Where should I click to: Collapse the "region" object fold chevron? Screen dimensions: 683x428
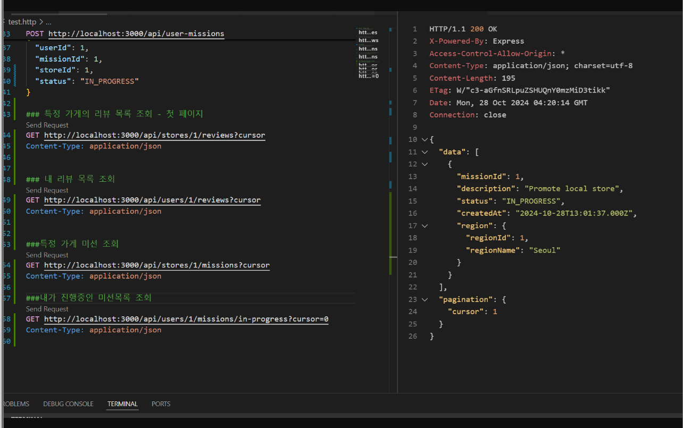click(424, 226)
